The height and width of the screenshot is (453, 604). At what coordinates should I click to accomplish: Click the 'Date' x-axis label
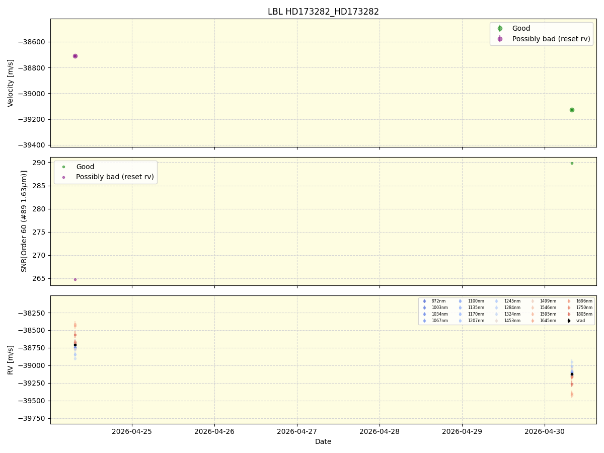click(x=323, y=441)
